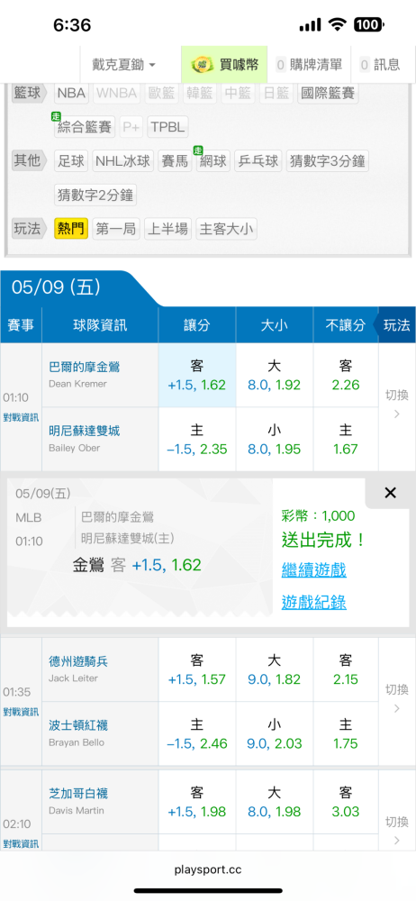Pick 小 8.0, 1.95 for Twins game
The height and width of the screenshot is (901, 416).
274,440
